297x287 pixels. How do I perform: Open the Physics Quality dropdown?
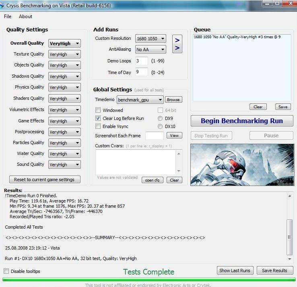pyautogui.click(x=64, y=87)
